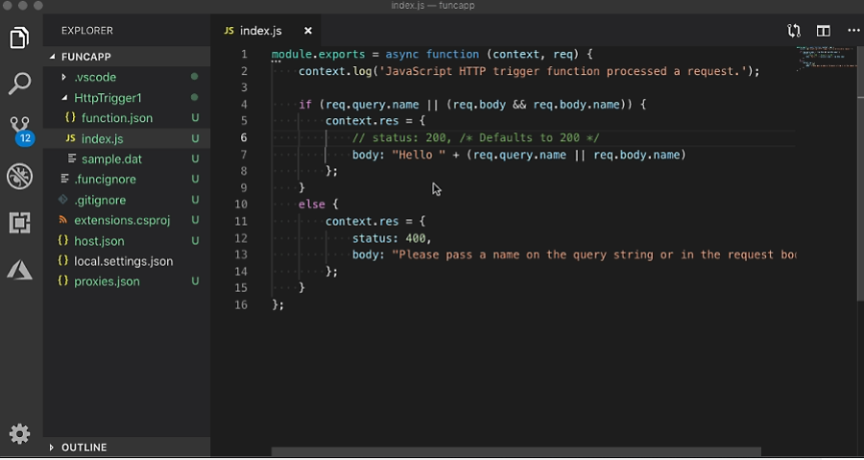Image resolution: width=864 pixels, height=460 pixels.
Task: Open the Explorer view in activity bar
Action: point(19,38)
